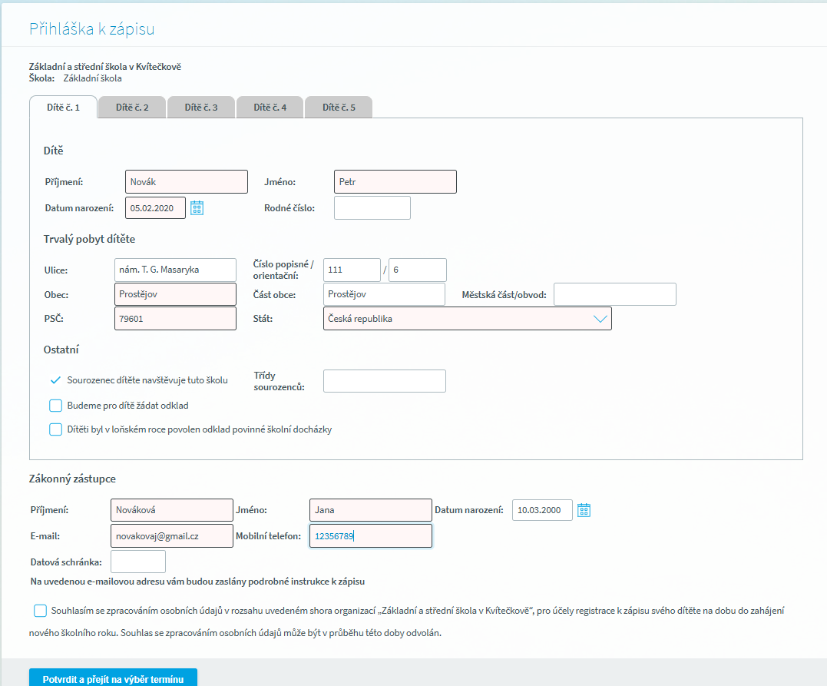Select the Dítě č. 5 tab

[x=339, y=108]
